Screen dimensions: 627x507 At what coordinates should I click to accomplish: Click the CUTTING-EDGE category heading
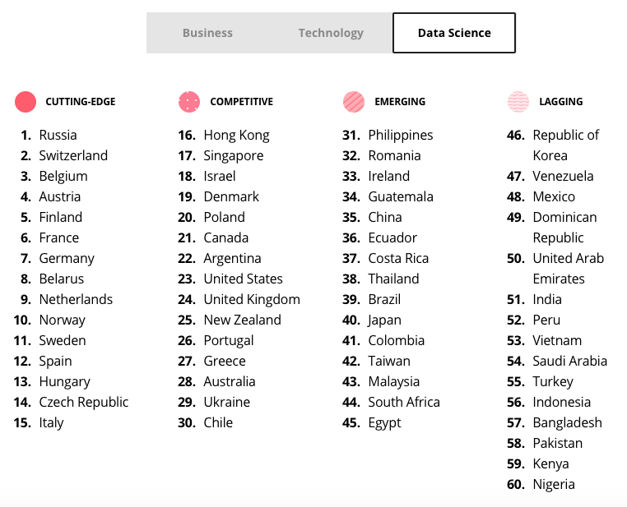(x=81, y=102)
